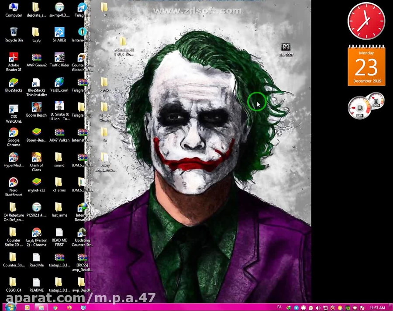This screenshot has height=311, width=393.
Task: Open the Deagle Orochi folder
Action: [x=105, y=112]
